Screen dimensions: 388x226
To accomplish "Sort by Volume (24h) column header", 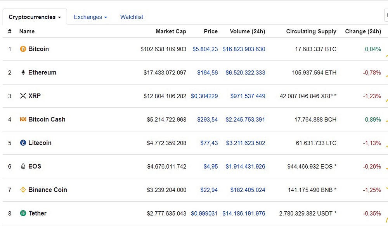I will point(247,31).
